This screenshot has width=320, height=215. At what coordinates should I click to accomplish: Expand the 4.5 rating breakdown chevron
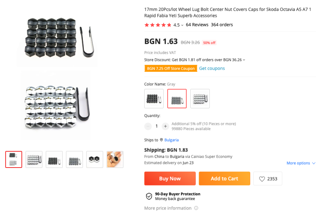[x=182, y=25]
